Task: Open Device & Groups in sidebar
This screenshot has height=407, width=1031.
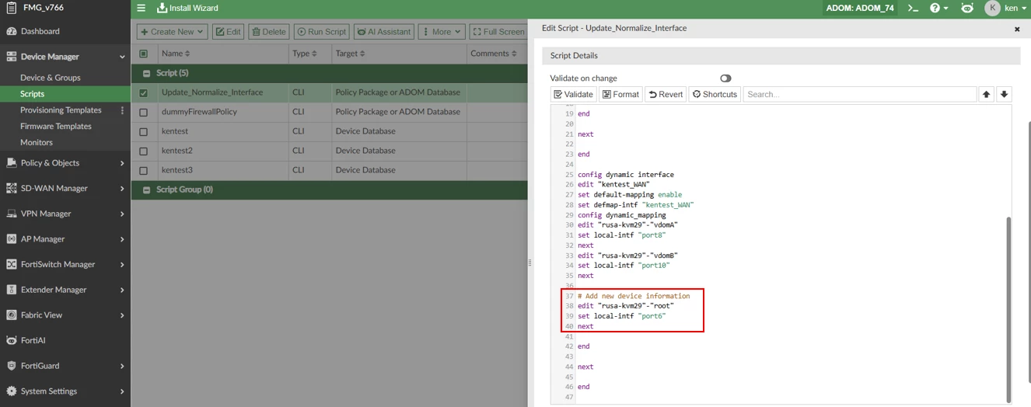Action: 50,78
